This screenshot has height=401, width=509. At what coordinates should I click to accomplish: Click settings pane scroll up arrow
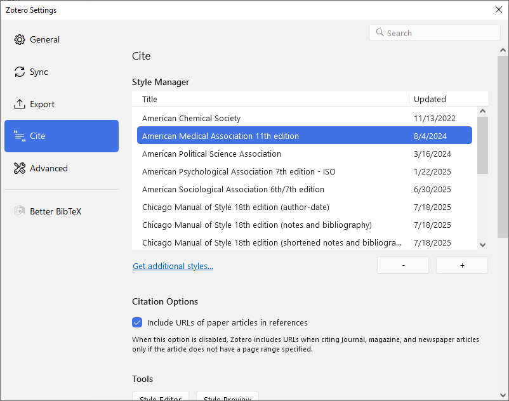503,50
